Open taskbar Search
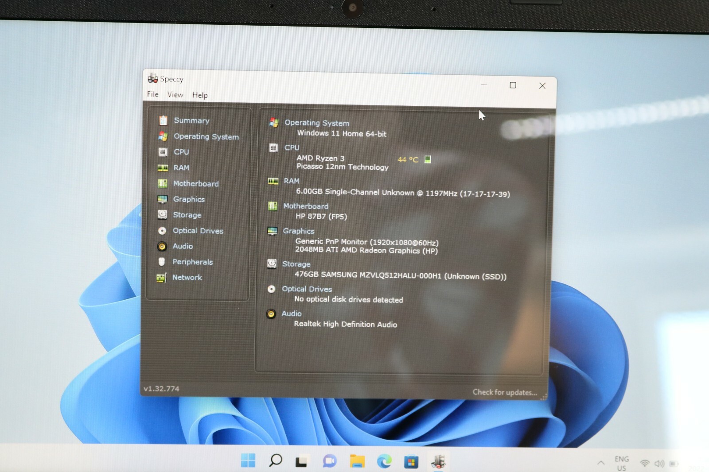Viewport: 709px width, 472px height. pos(275,460)
